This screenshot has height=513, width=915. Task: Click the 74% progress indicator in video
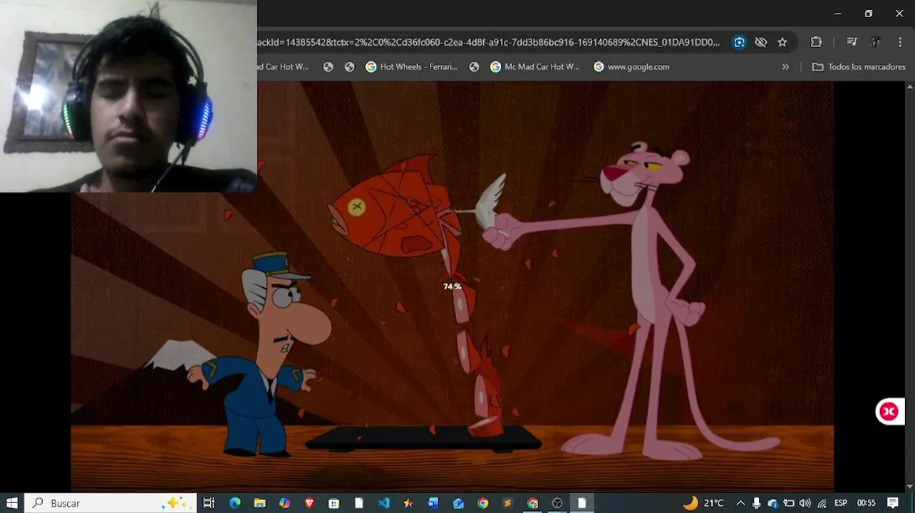click(x=452, y=286)
